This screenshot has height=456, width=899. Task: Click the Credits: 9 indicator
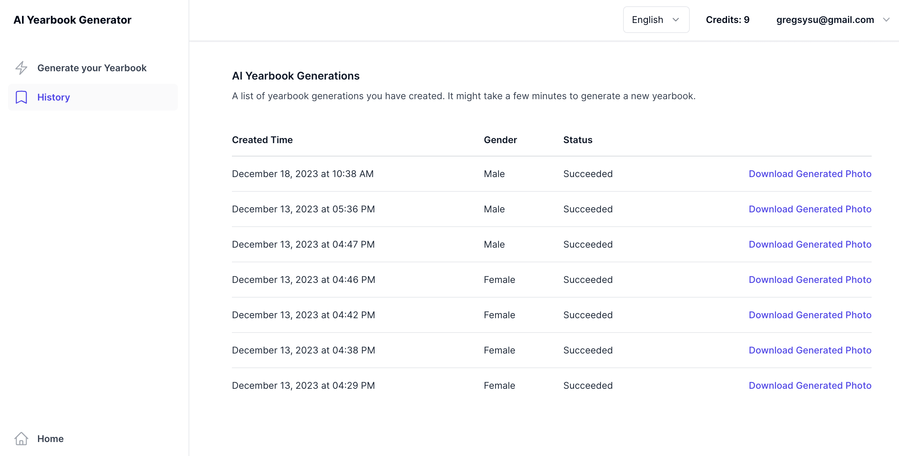click(x=727, y=20)
